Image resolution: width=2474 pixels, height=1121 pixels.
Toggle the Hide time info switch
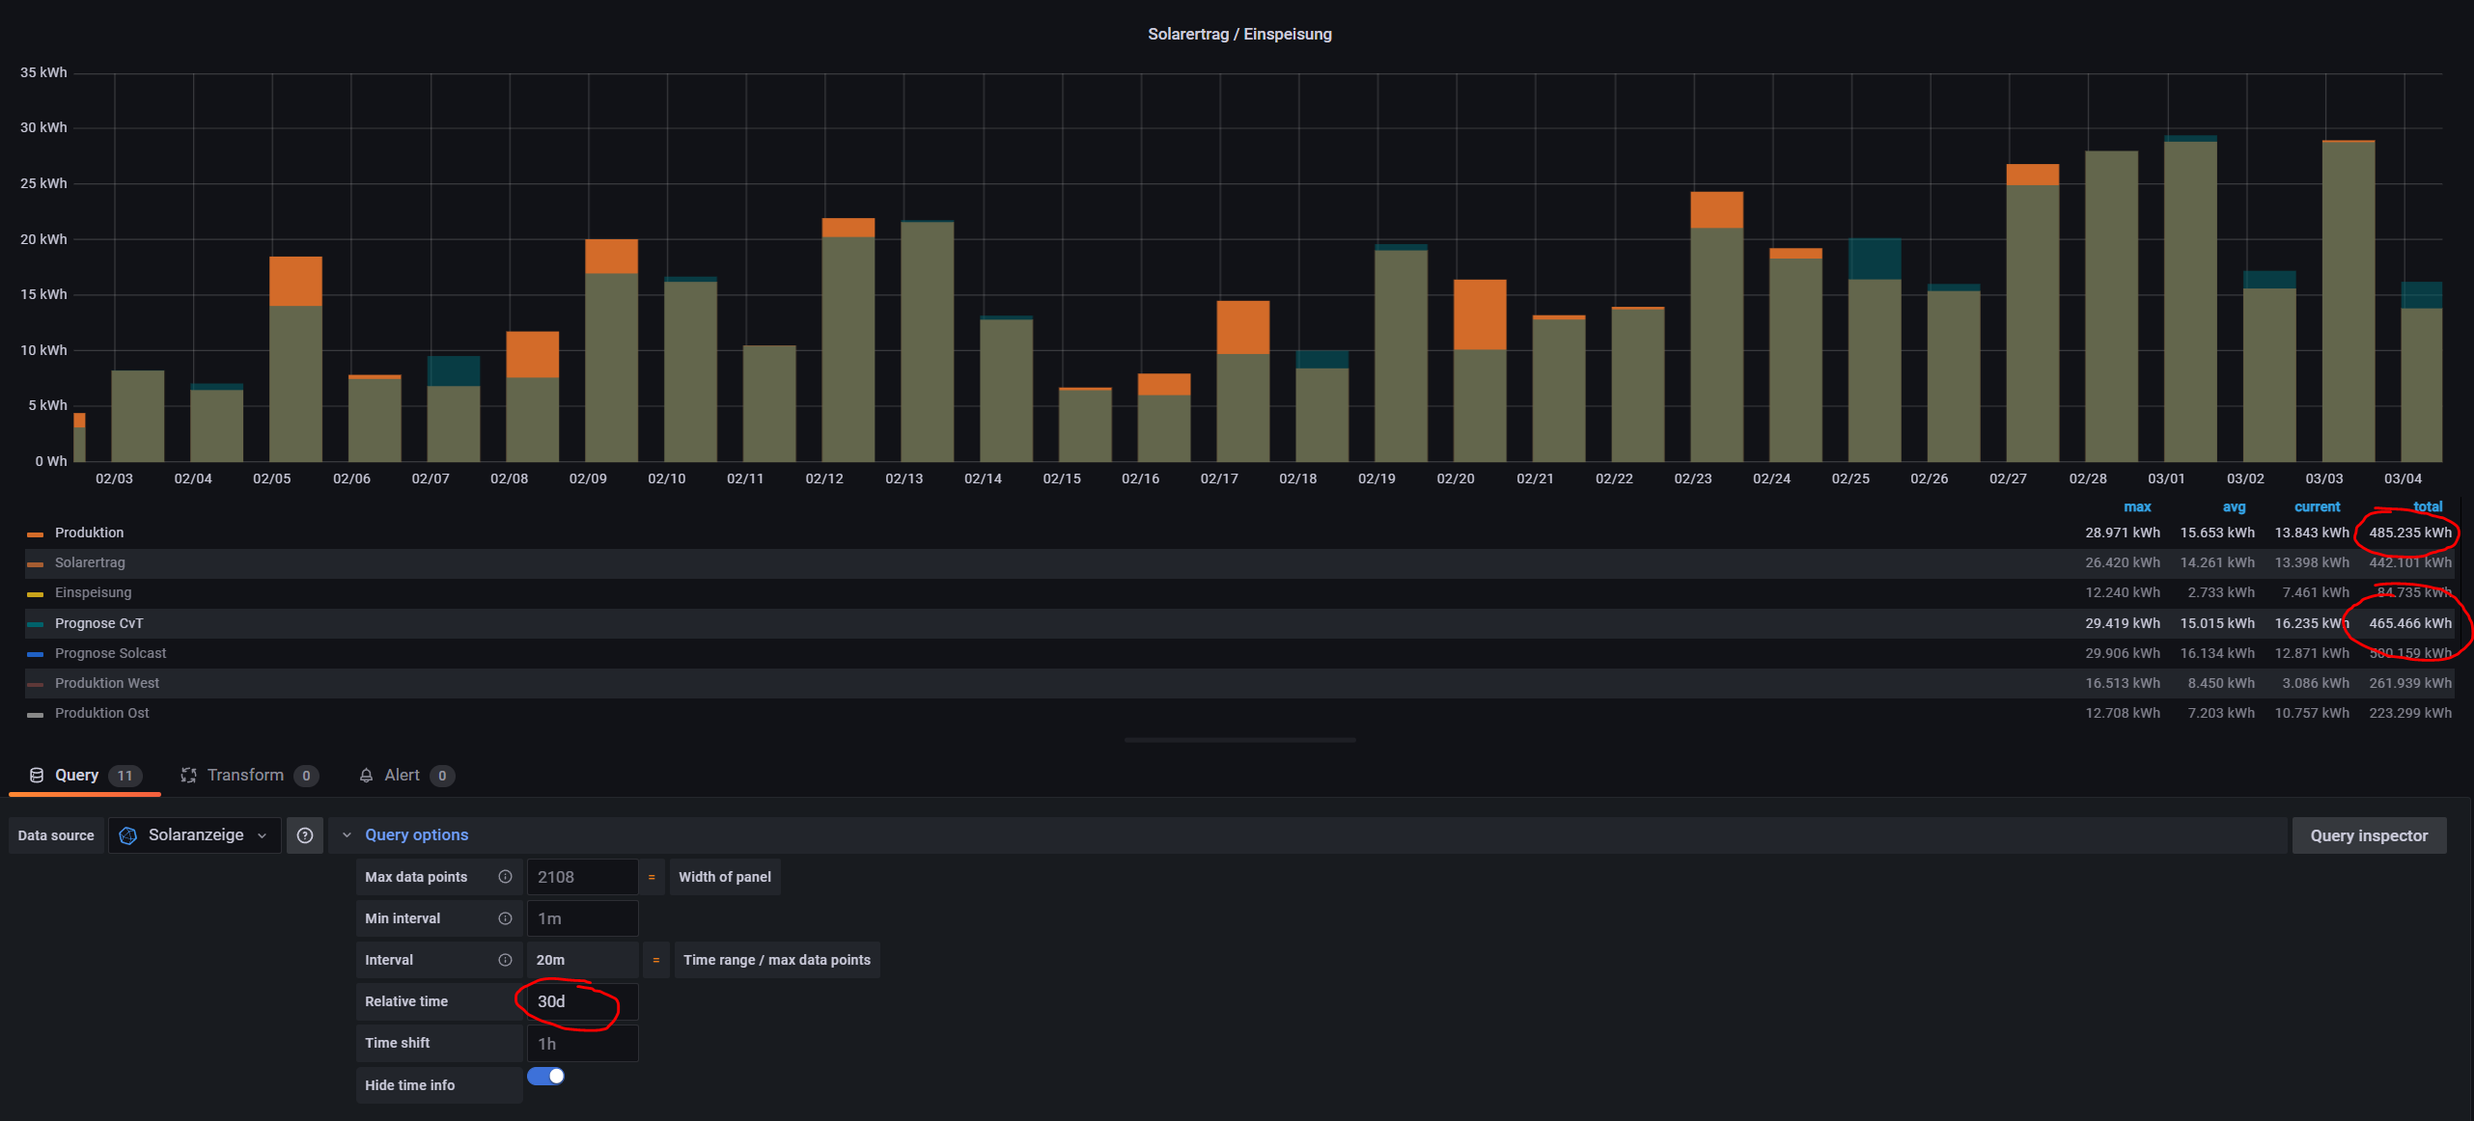click(x=546, y=1077)
